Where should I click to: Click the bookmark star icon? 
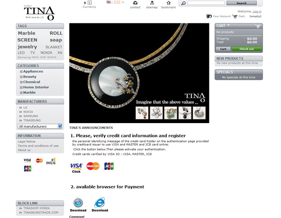point(169,3)
